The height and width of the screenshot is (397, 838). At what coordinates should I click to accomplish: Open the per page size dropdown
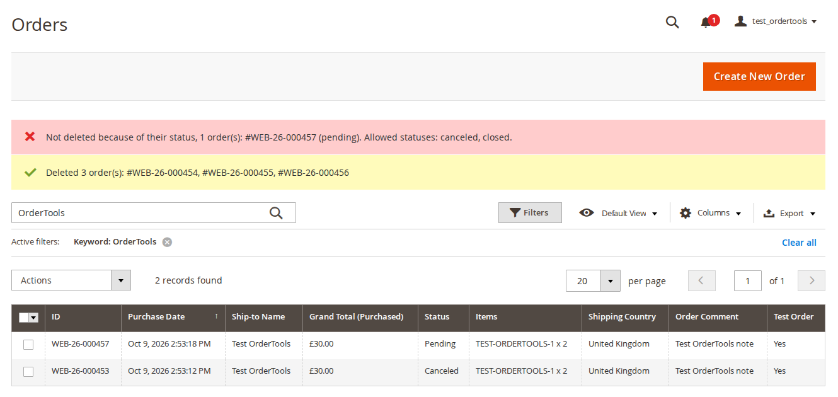593,280
